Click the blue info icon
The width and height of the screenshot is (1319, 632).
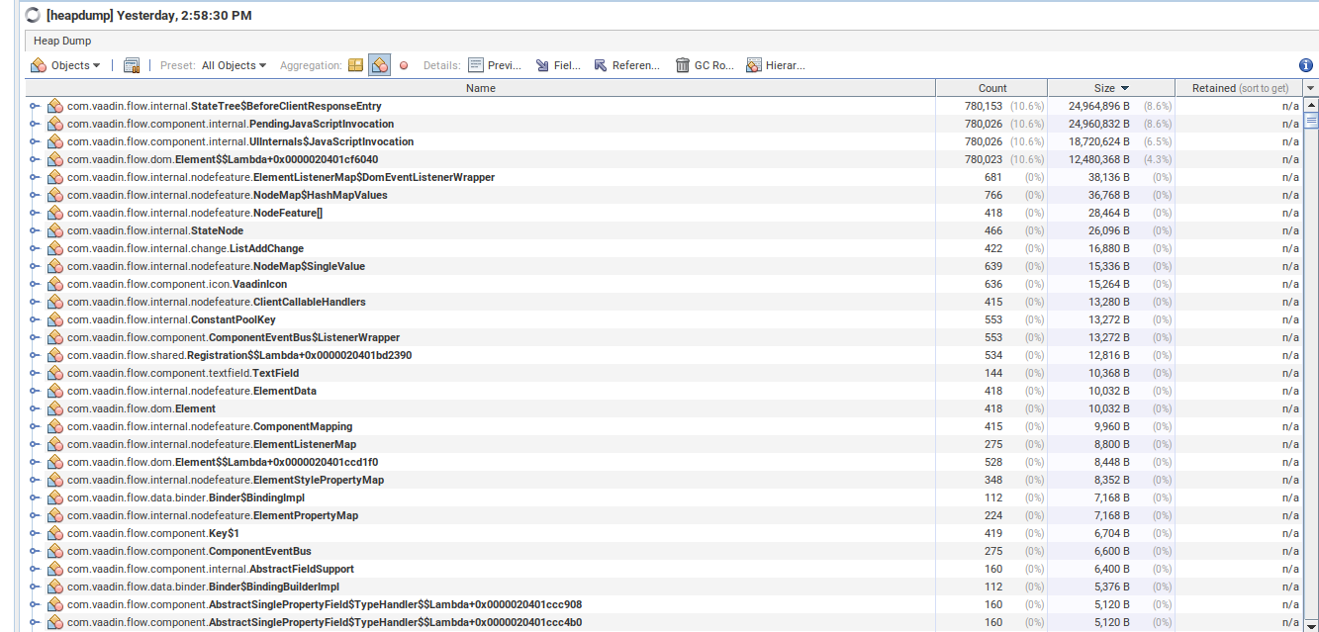(1306, 65)
